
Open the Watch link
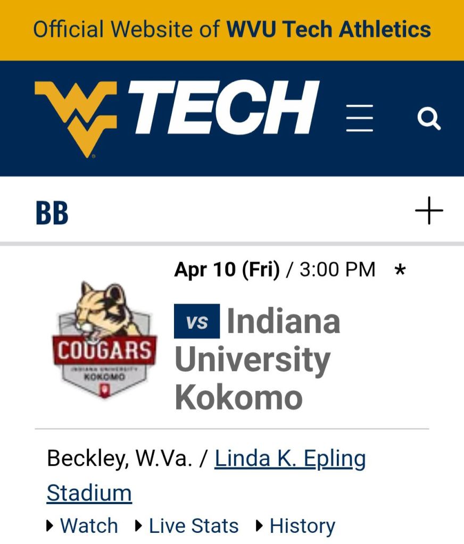(89, 526)
